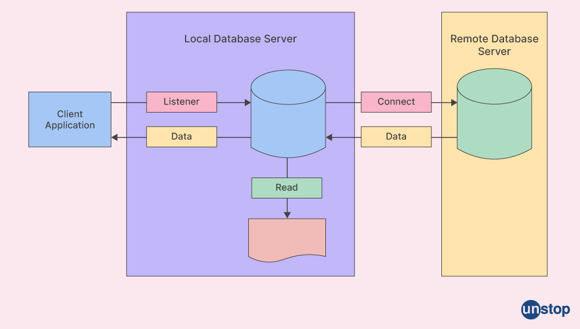Select the green remote database cylinder
This screenshot has height=329, width=580.
pyautogui.click(x=494, y=115)
